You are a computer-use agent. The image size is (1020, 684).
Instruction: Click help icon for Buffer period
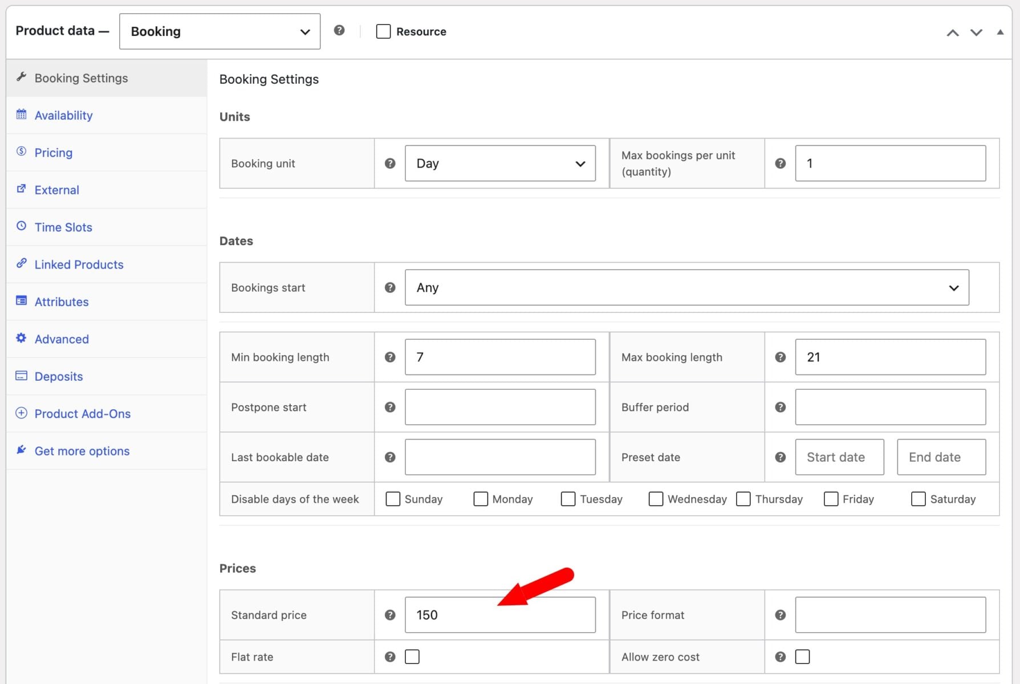click(x=781, y=408)
